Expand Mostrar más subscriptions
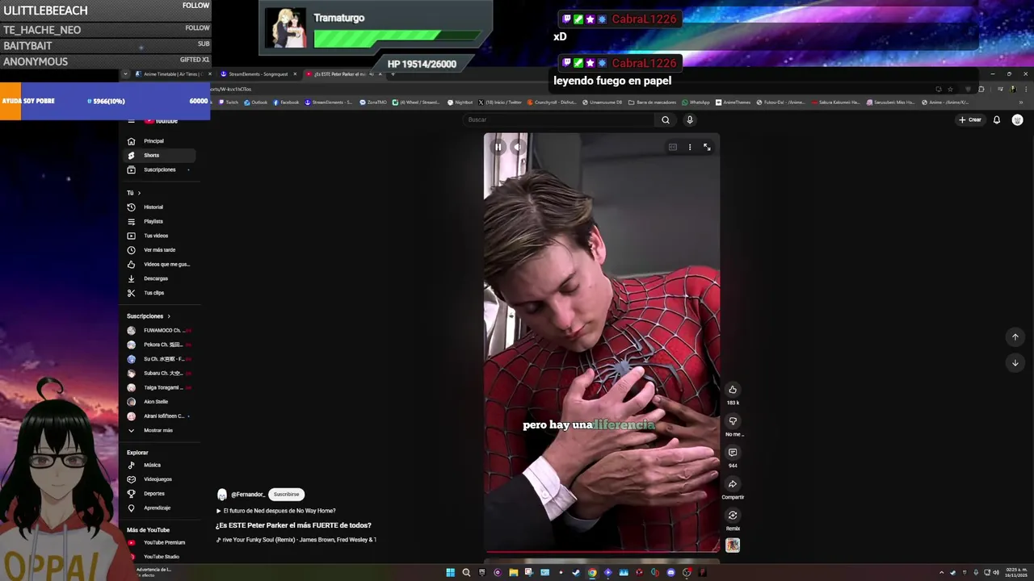The width and height of the screenshot is (1034, 581). [159, 430]
